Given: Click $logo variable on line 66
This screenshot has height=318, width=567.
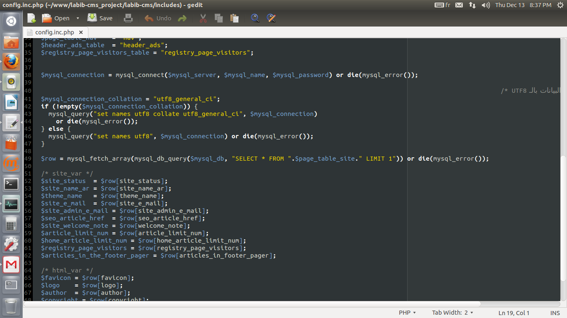Looking at the screenshot, I should (x=50, y=285).
